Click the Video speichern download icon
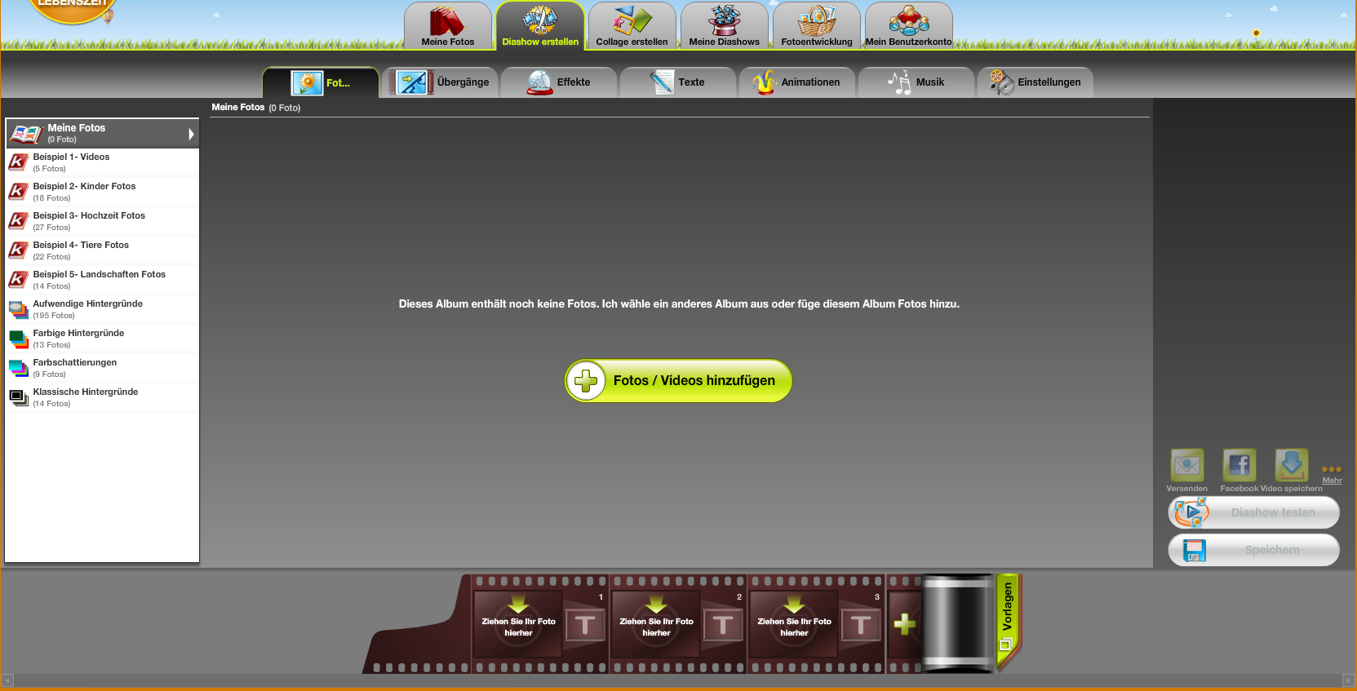 pos(1292,466)
